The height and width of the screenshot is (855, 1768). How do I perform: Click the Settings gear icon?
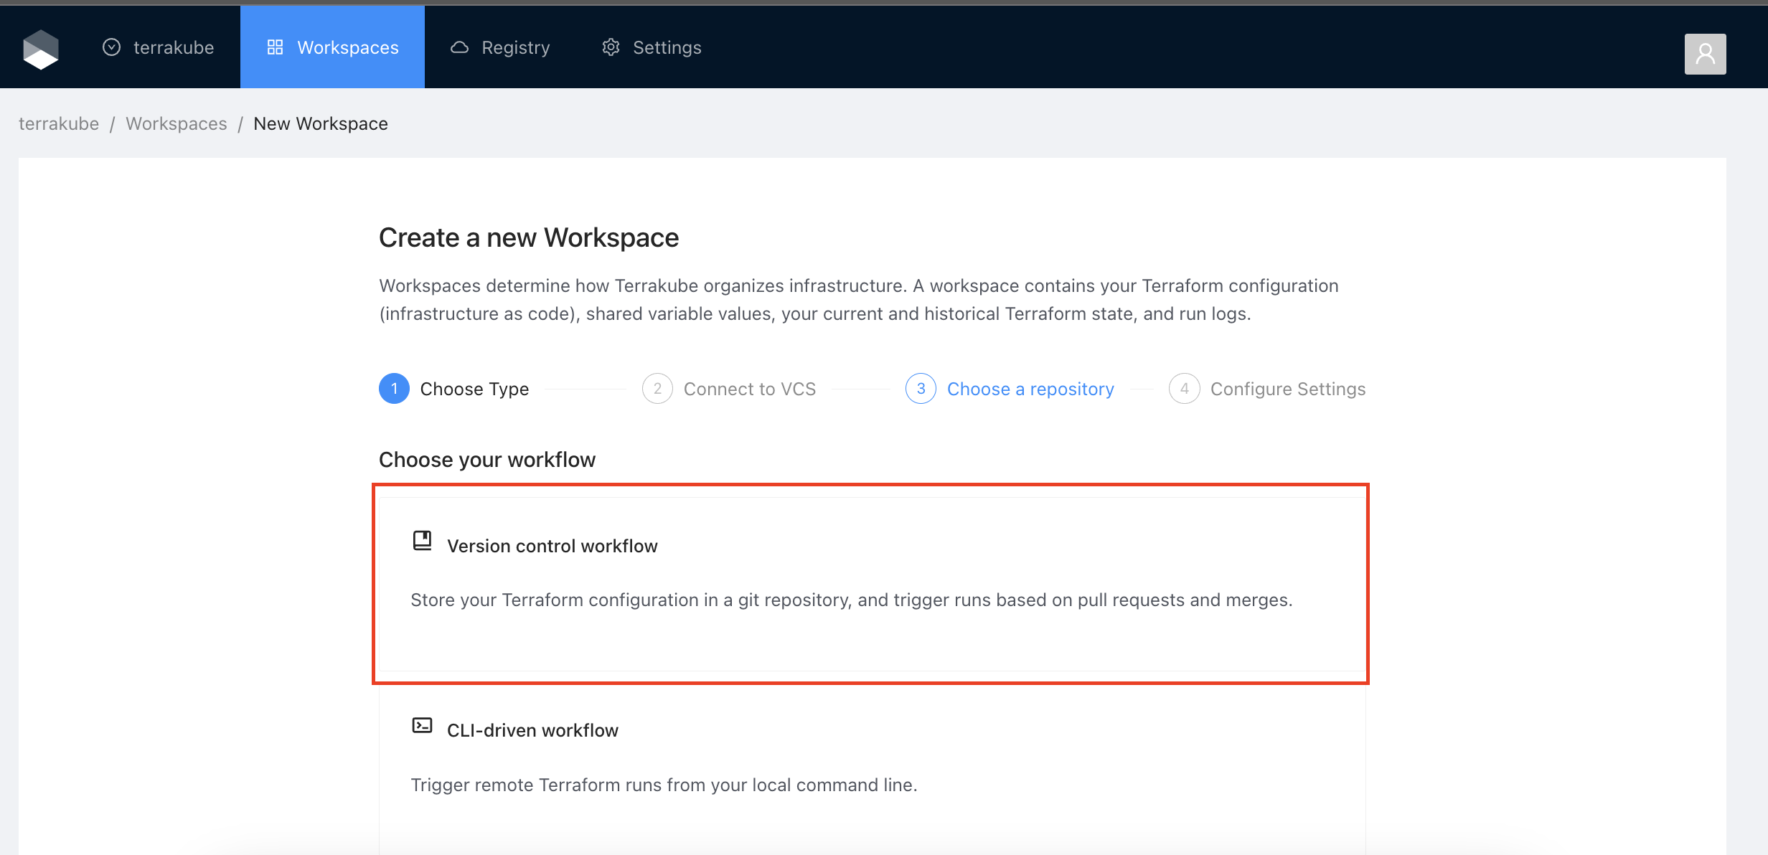(611, 47)
